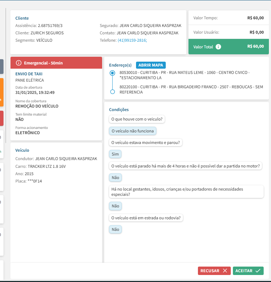Click the alert icon in the Emergencial banner

pyautogui.click(x=19, y=63)
